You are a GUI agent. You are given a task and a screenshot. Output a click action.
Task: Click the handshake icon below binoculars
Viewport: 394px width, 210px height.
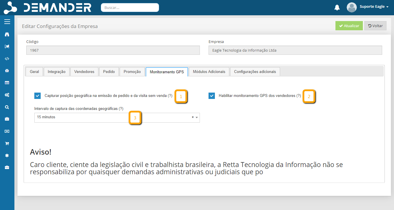click(7, 46)
